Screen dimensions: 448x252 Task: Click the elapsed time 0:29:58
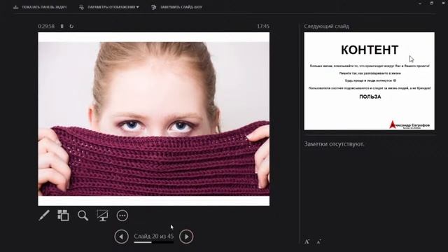coord(46,27)
